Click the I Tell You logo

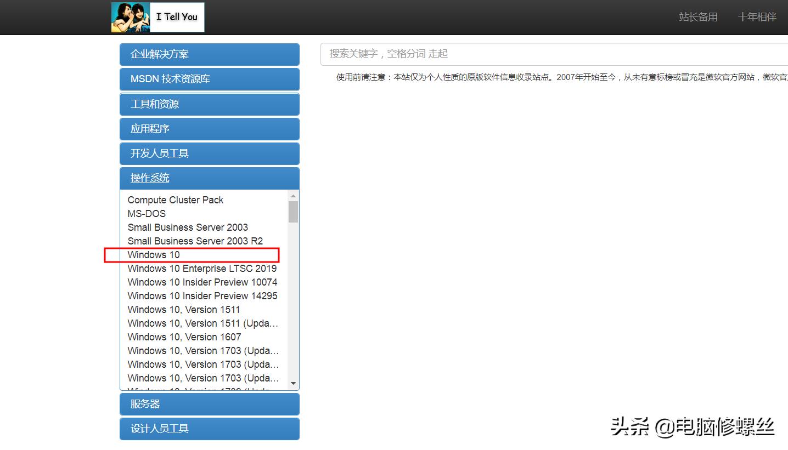(157, 17)
